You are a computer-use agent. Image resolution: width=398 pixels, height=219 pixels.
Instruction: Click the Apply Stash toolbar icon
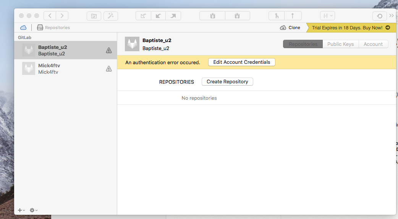(x=237, y=16)
